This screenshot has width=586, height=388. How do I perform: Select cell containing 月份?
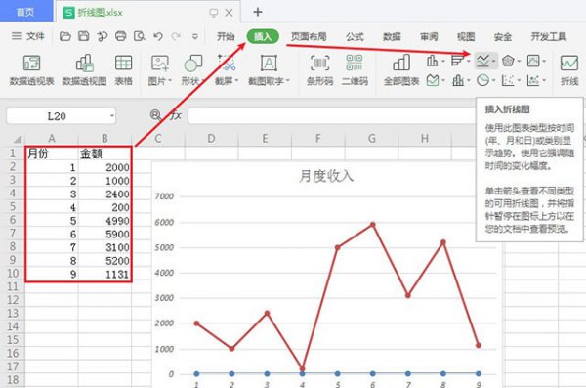tap(52, 153)
